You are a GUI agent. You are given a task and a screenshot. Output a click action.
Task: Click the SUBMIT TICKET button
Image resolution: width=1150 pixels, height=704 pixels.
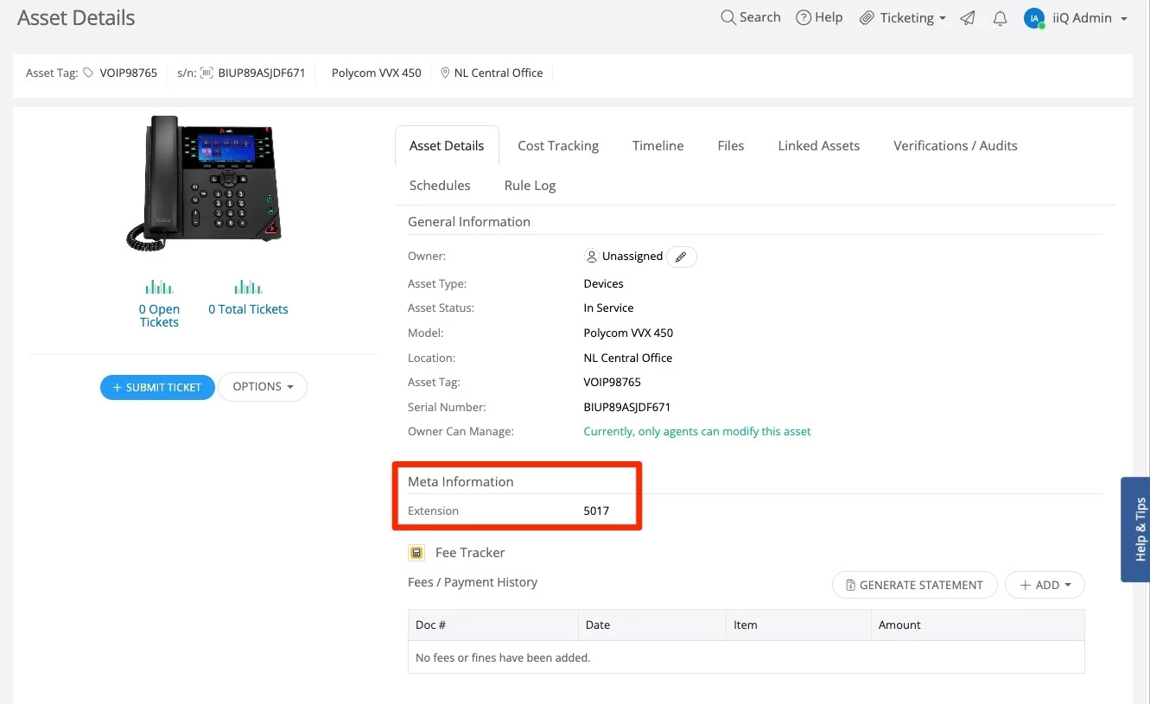157,387
